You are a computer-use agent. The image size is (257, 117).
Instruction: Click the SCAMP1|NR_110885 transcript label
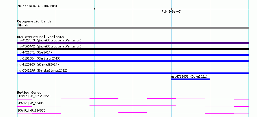31,110
